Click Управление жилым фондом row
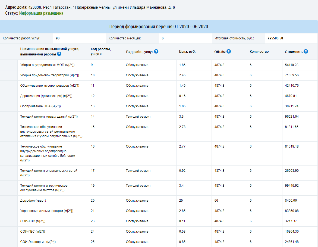 [x=159, y=211]
